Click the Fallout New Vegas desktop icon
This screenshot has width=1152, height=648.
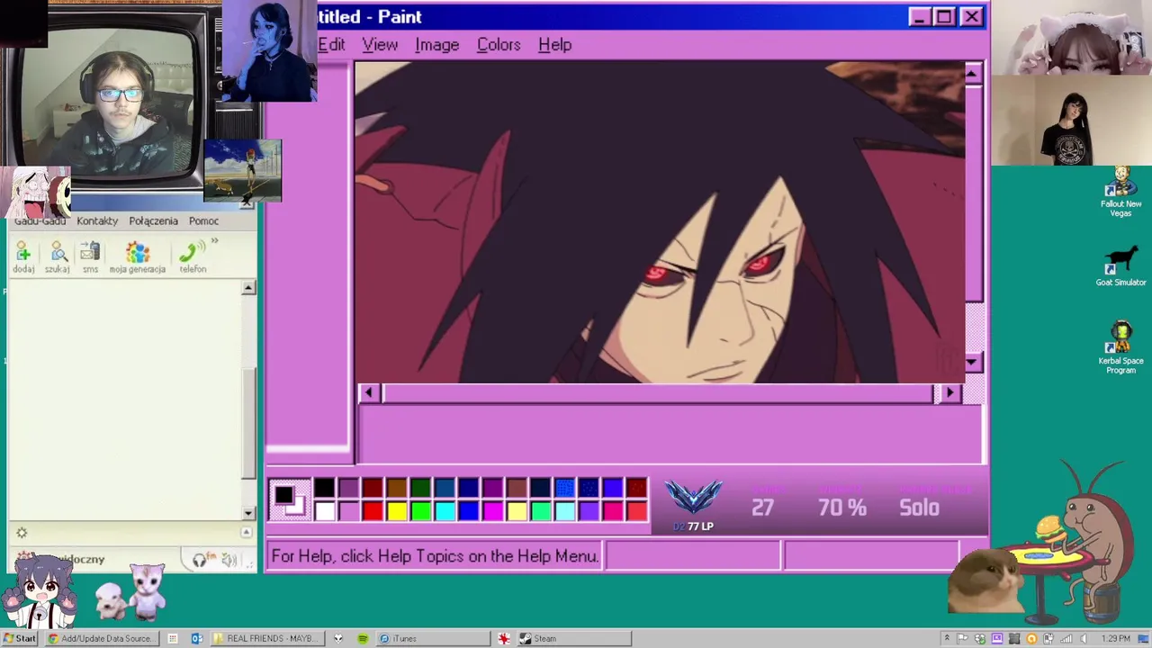pyautogui.click(x=1120, y=192)
